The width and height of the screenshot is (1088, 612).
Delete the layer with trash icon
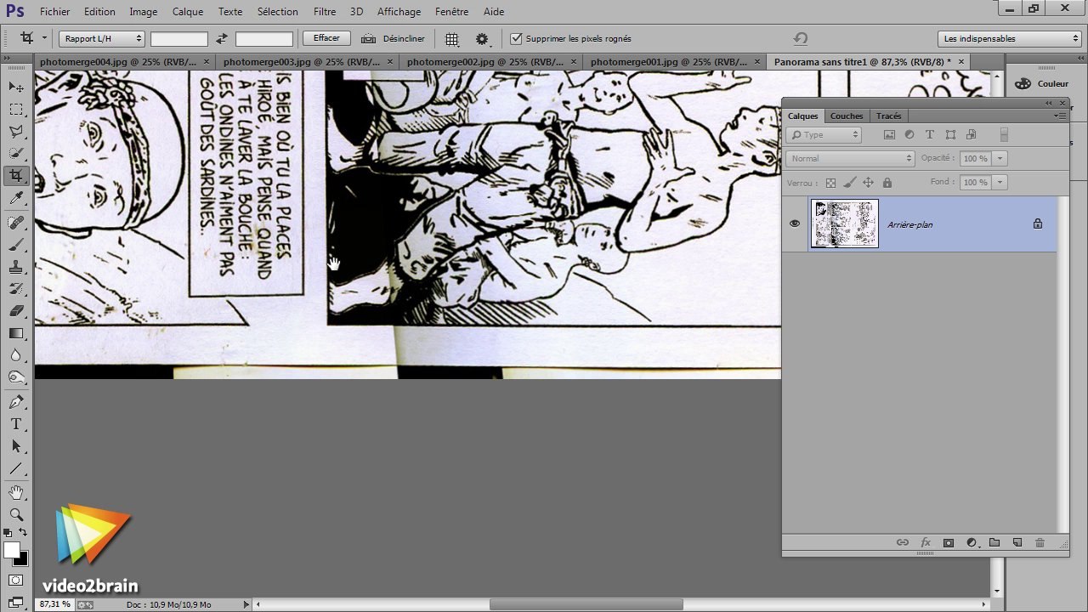pos(1040,542)
